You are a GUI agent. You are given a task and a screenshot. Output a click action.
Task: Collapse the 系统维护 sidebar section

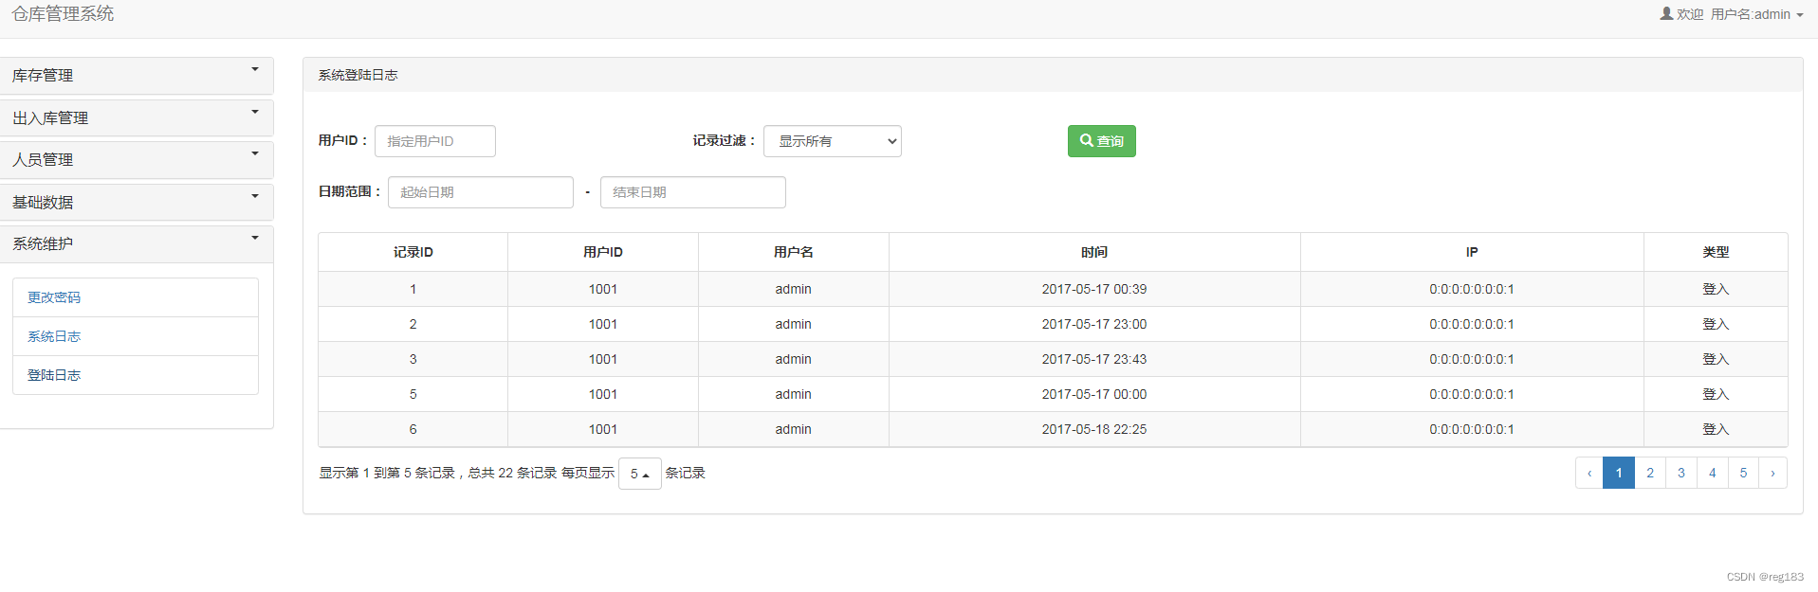coord(136,243)
